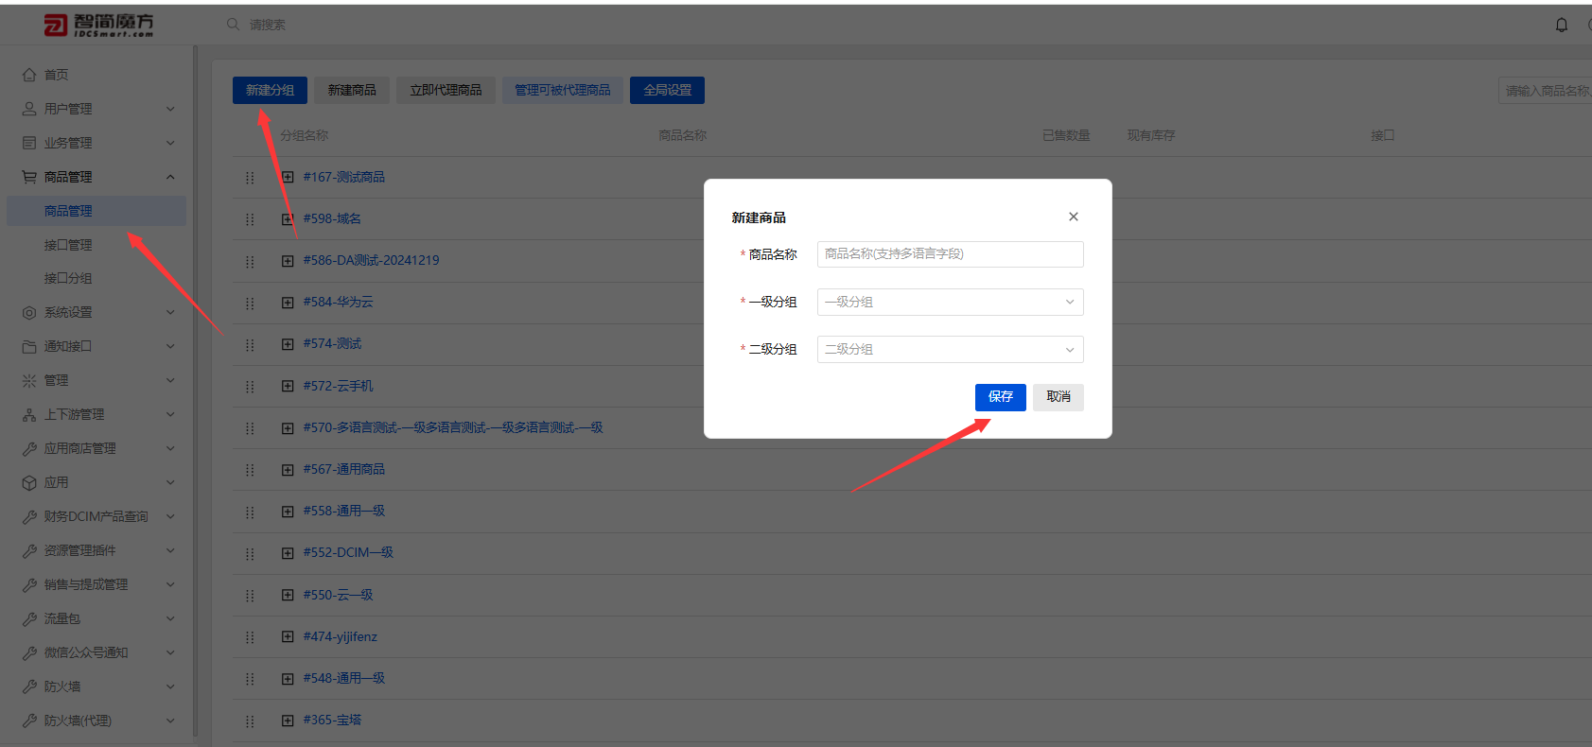Expand the #548-通用一级 group
This screenshot has width=1592, height=747.
click(x=288, y=679)
